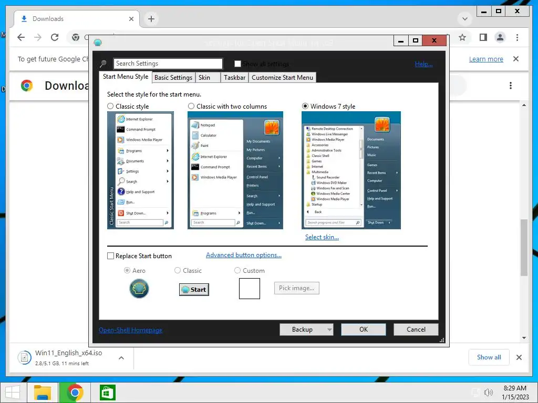The image size is (538, 403).
Task: Open Chrome three-dot menu
Action: tap(517, 37)
